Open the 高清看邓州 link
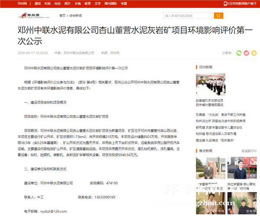 (249, 151)
